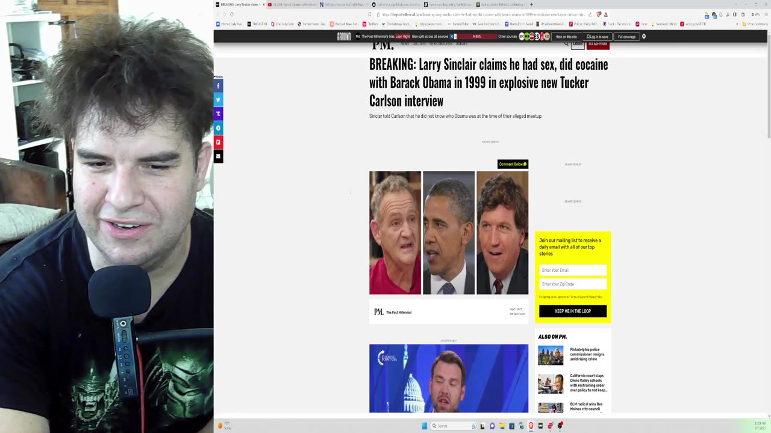Open Brave browser icon in taskbar
The height and width of the screenshot is (433, 771).
click(531, 426)
